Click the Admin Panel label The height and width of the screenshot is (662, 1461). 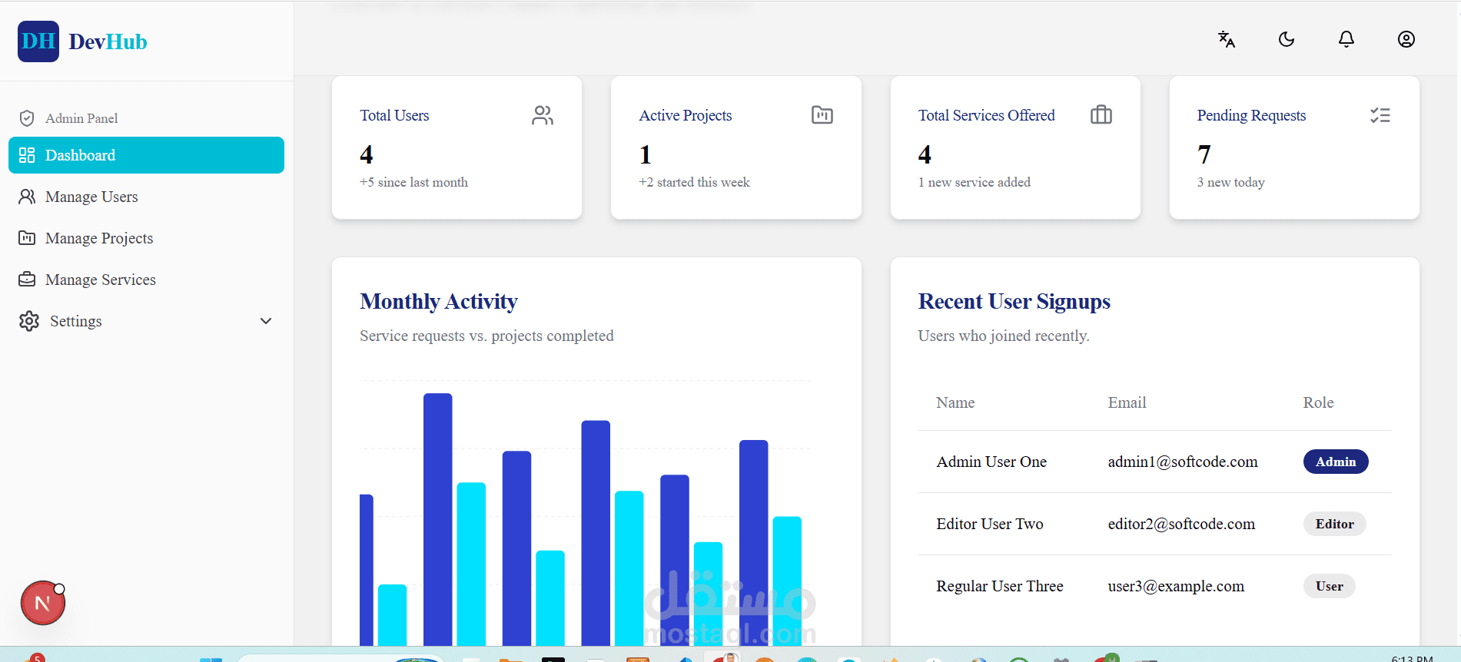coord(81,118)
